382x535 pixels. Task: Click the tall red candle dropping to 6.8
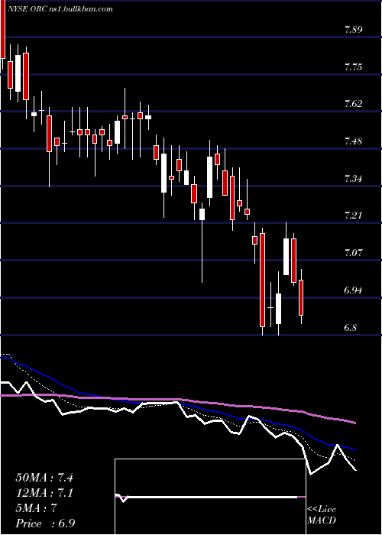[262, 280]
